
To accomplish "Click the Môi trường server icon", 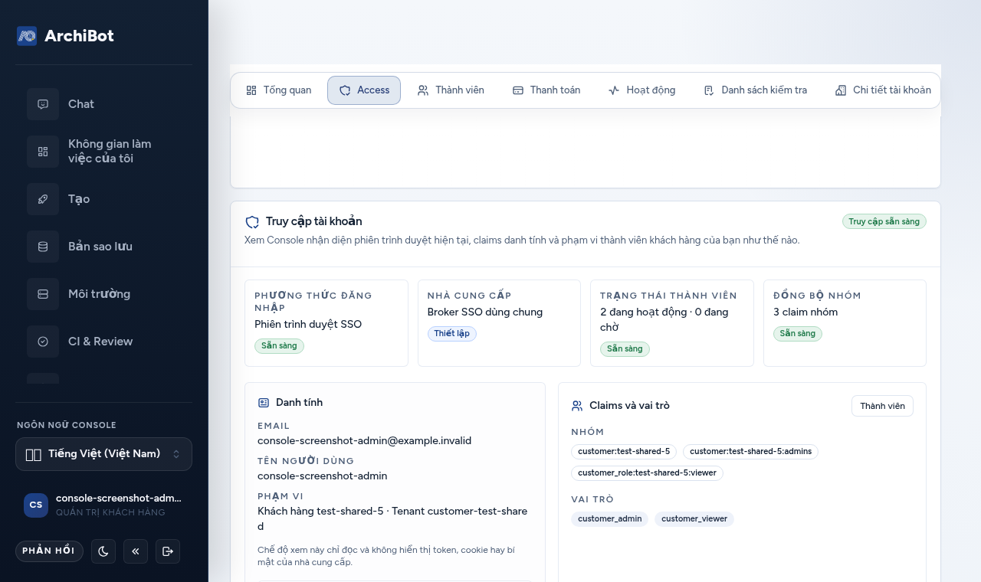I will (x=43, y=294).
